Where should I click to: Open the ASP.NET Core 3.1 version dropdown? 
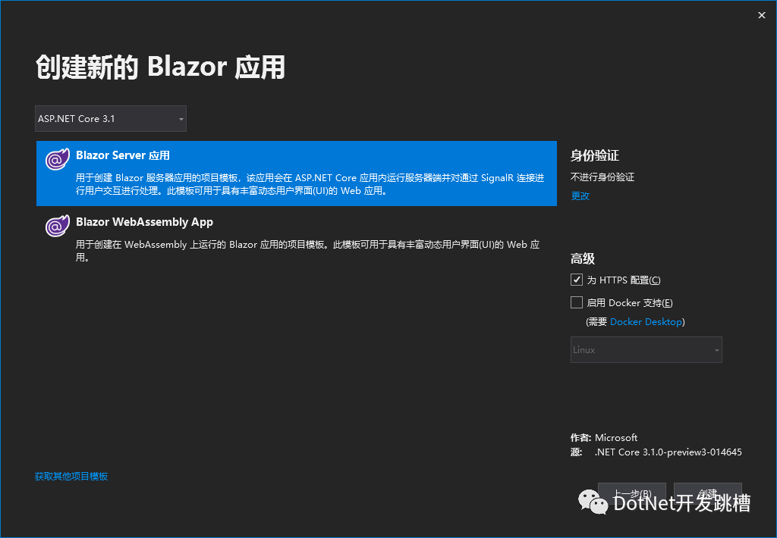[111, 119]
